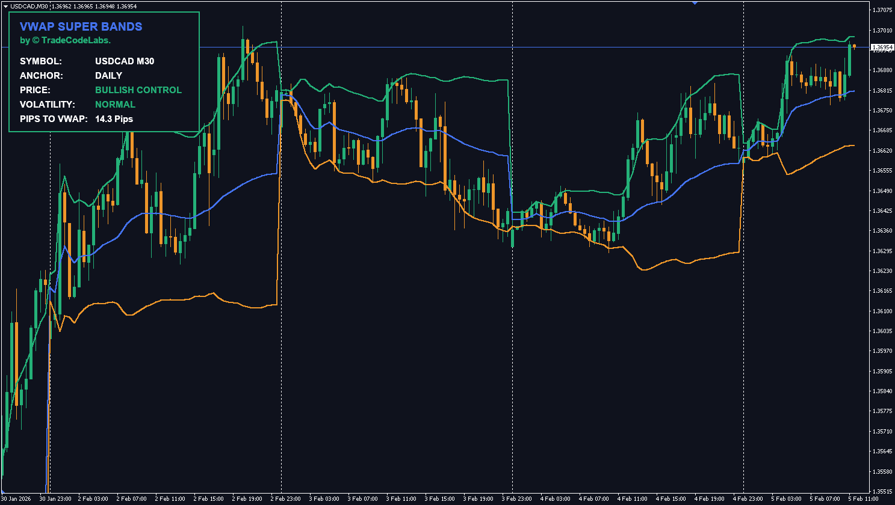Click the ANCHOR: DAILY setting text

click(108, 75)
